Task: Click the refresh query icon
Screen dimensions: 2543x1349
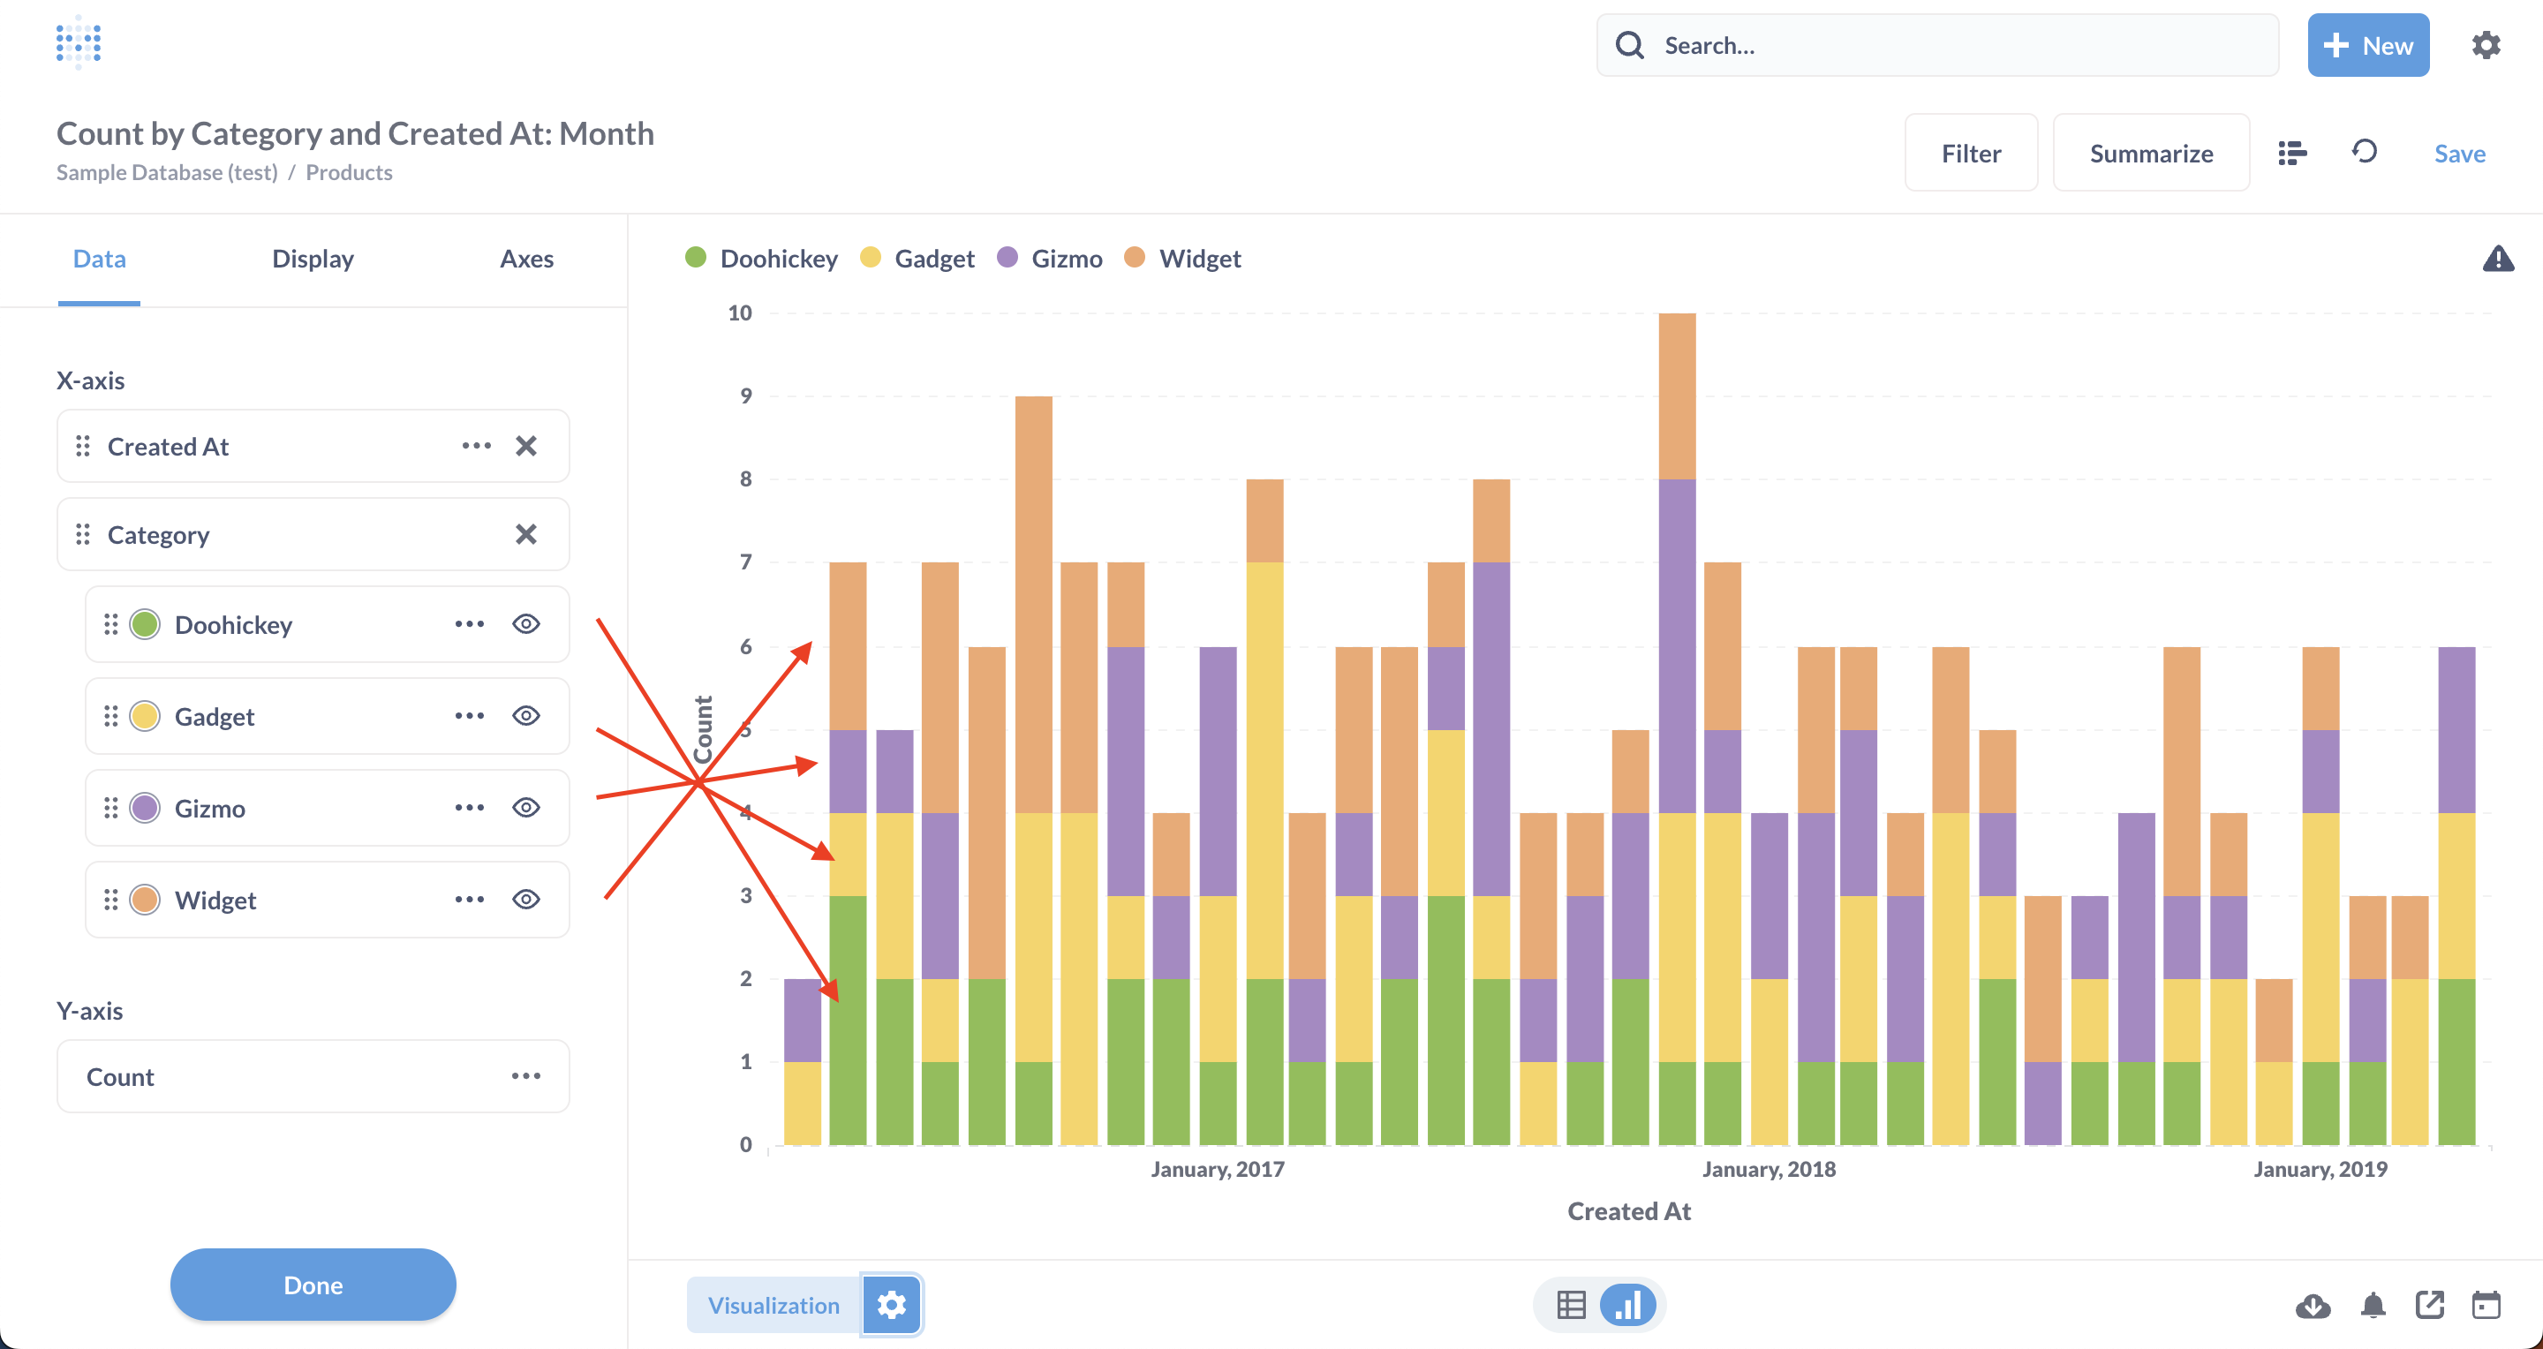Action: pyautogui.click(x=2365, y=152)
